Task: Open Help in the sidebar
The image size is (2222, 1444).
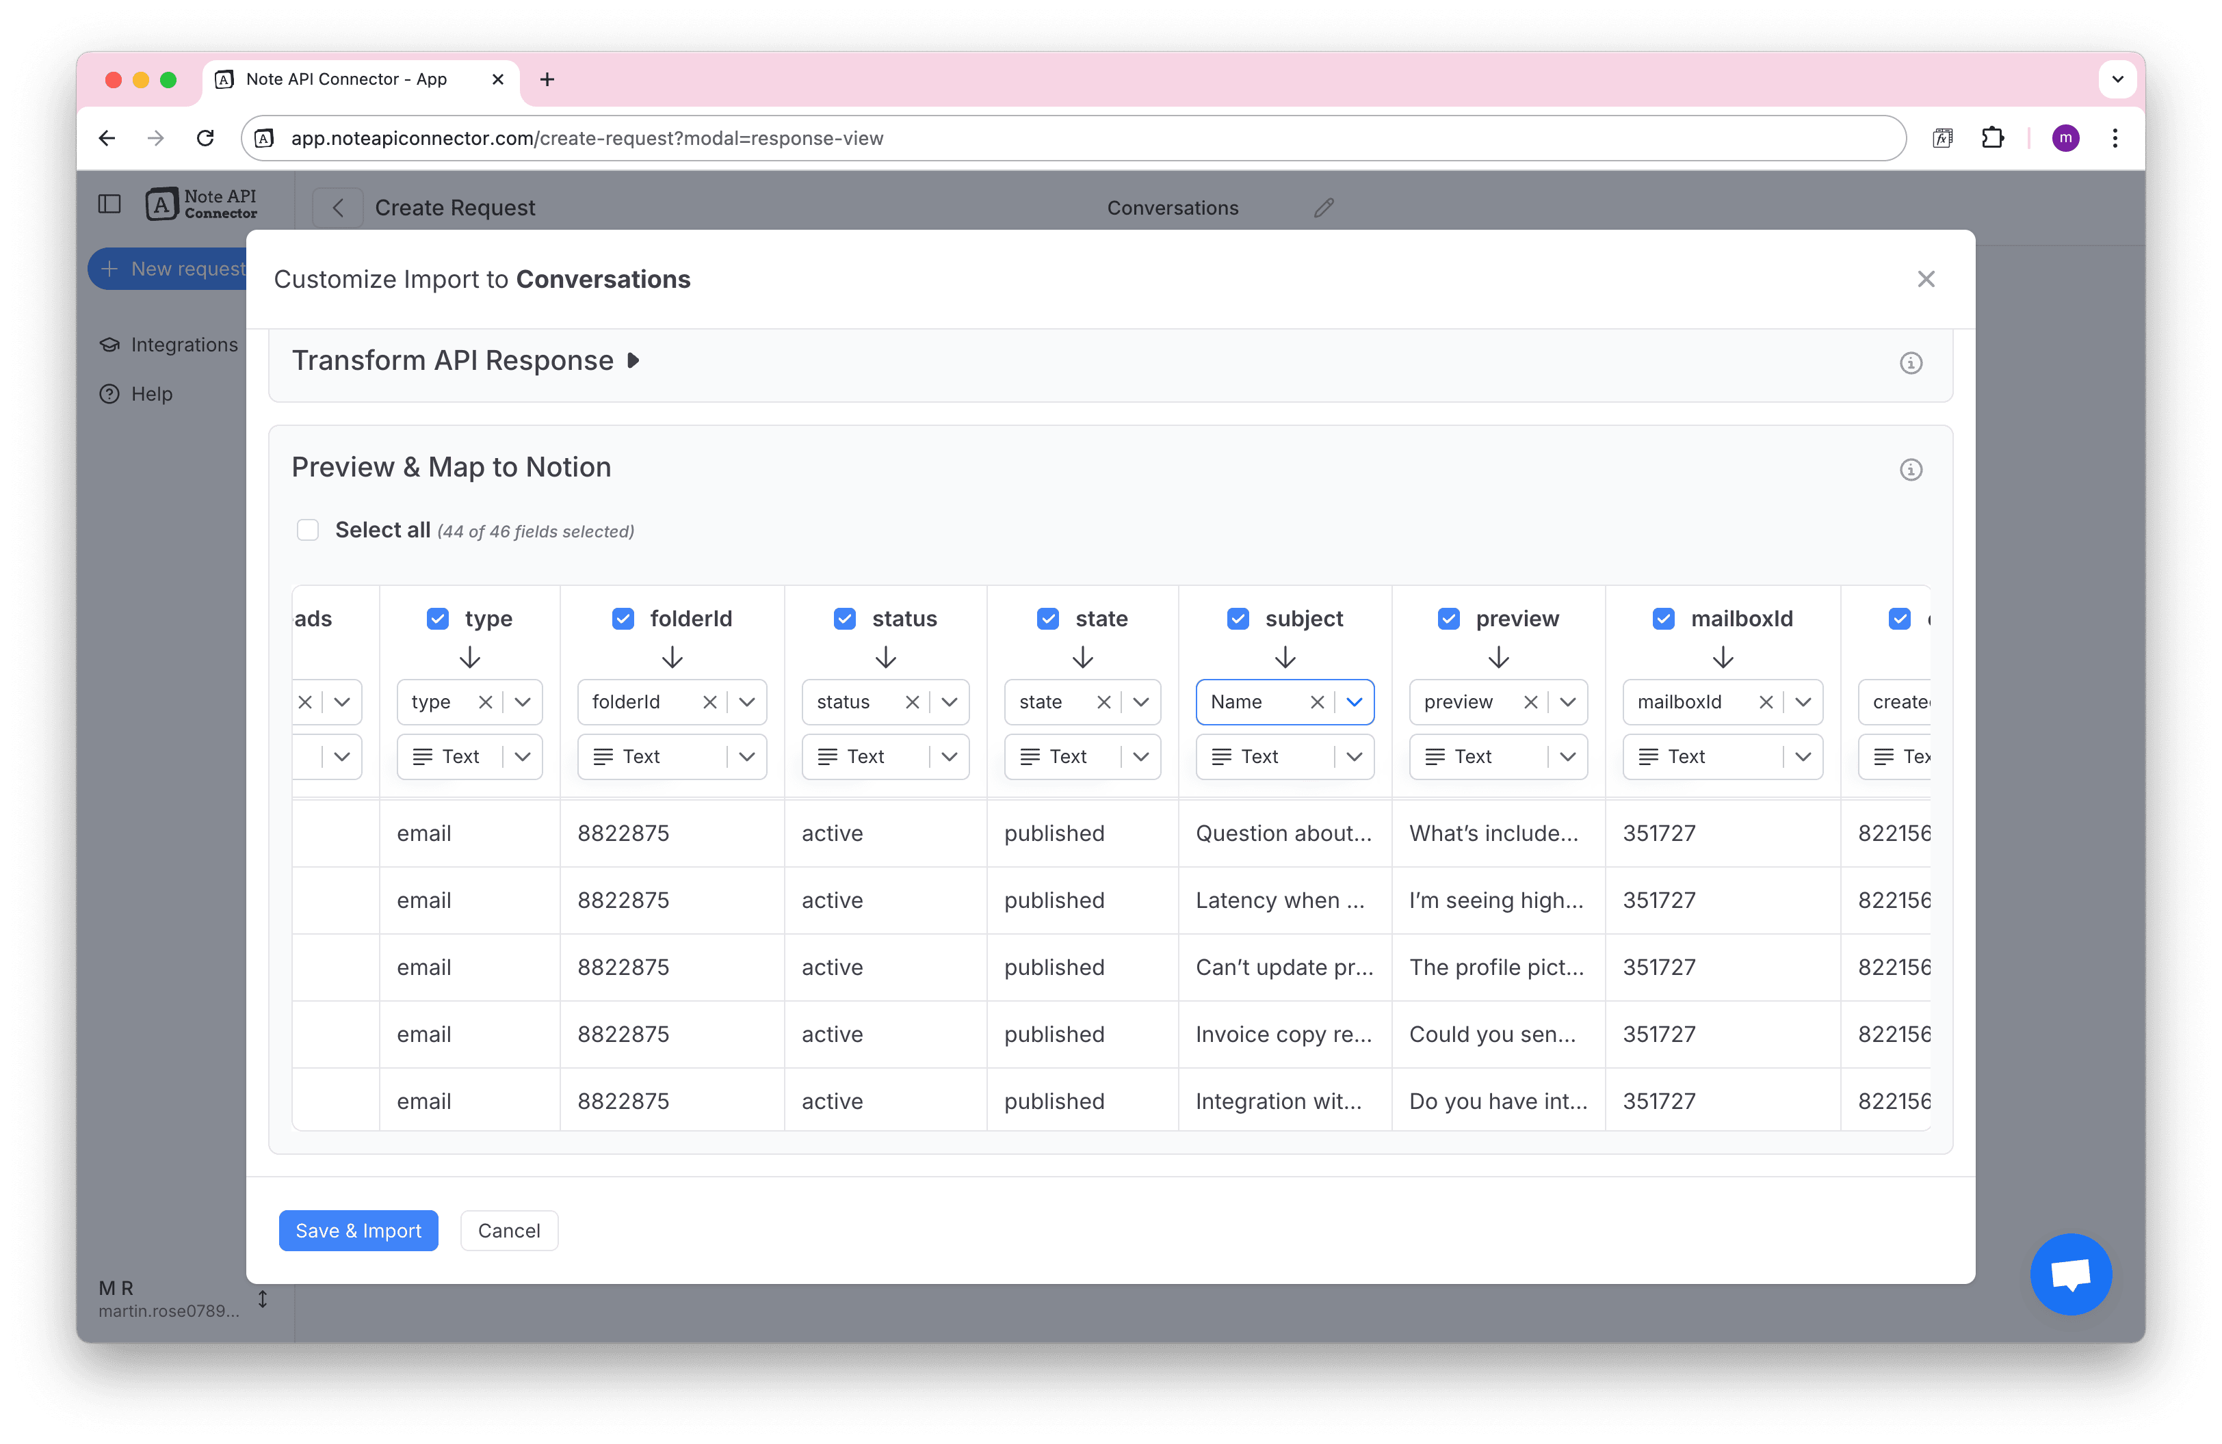Action: pyautogui.click(x=136, y=394)
